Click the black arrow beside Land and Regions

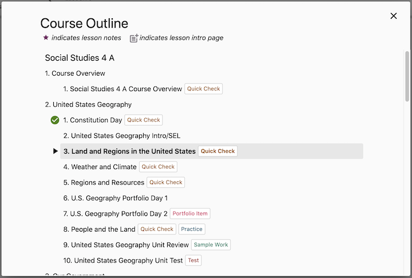click(56, 151)
